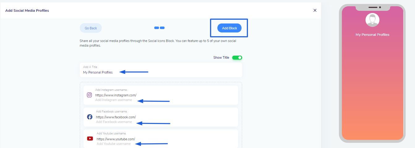
Task: Click the Instagram logo icon
Action: point(89,95)
